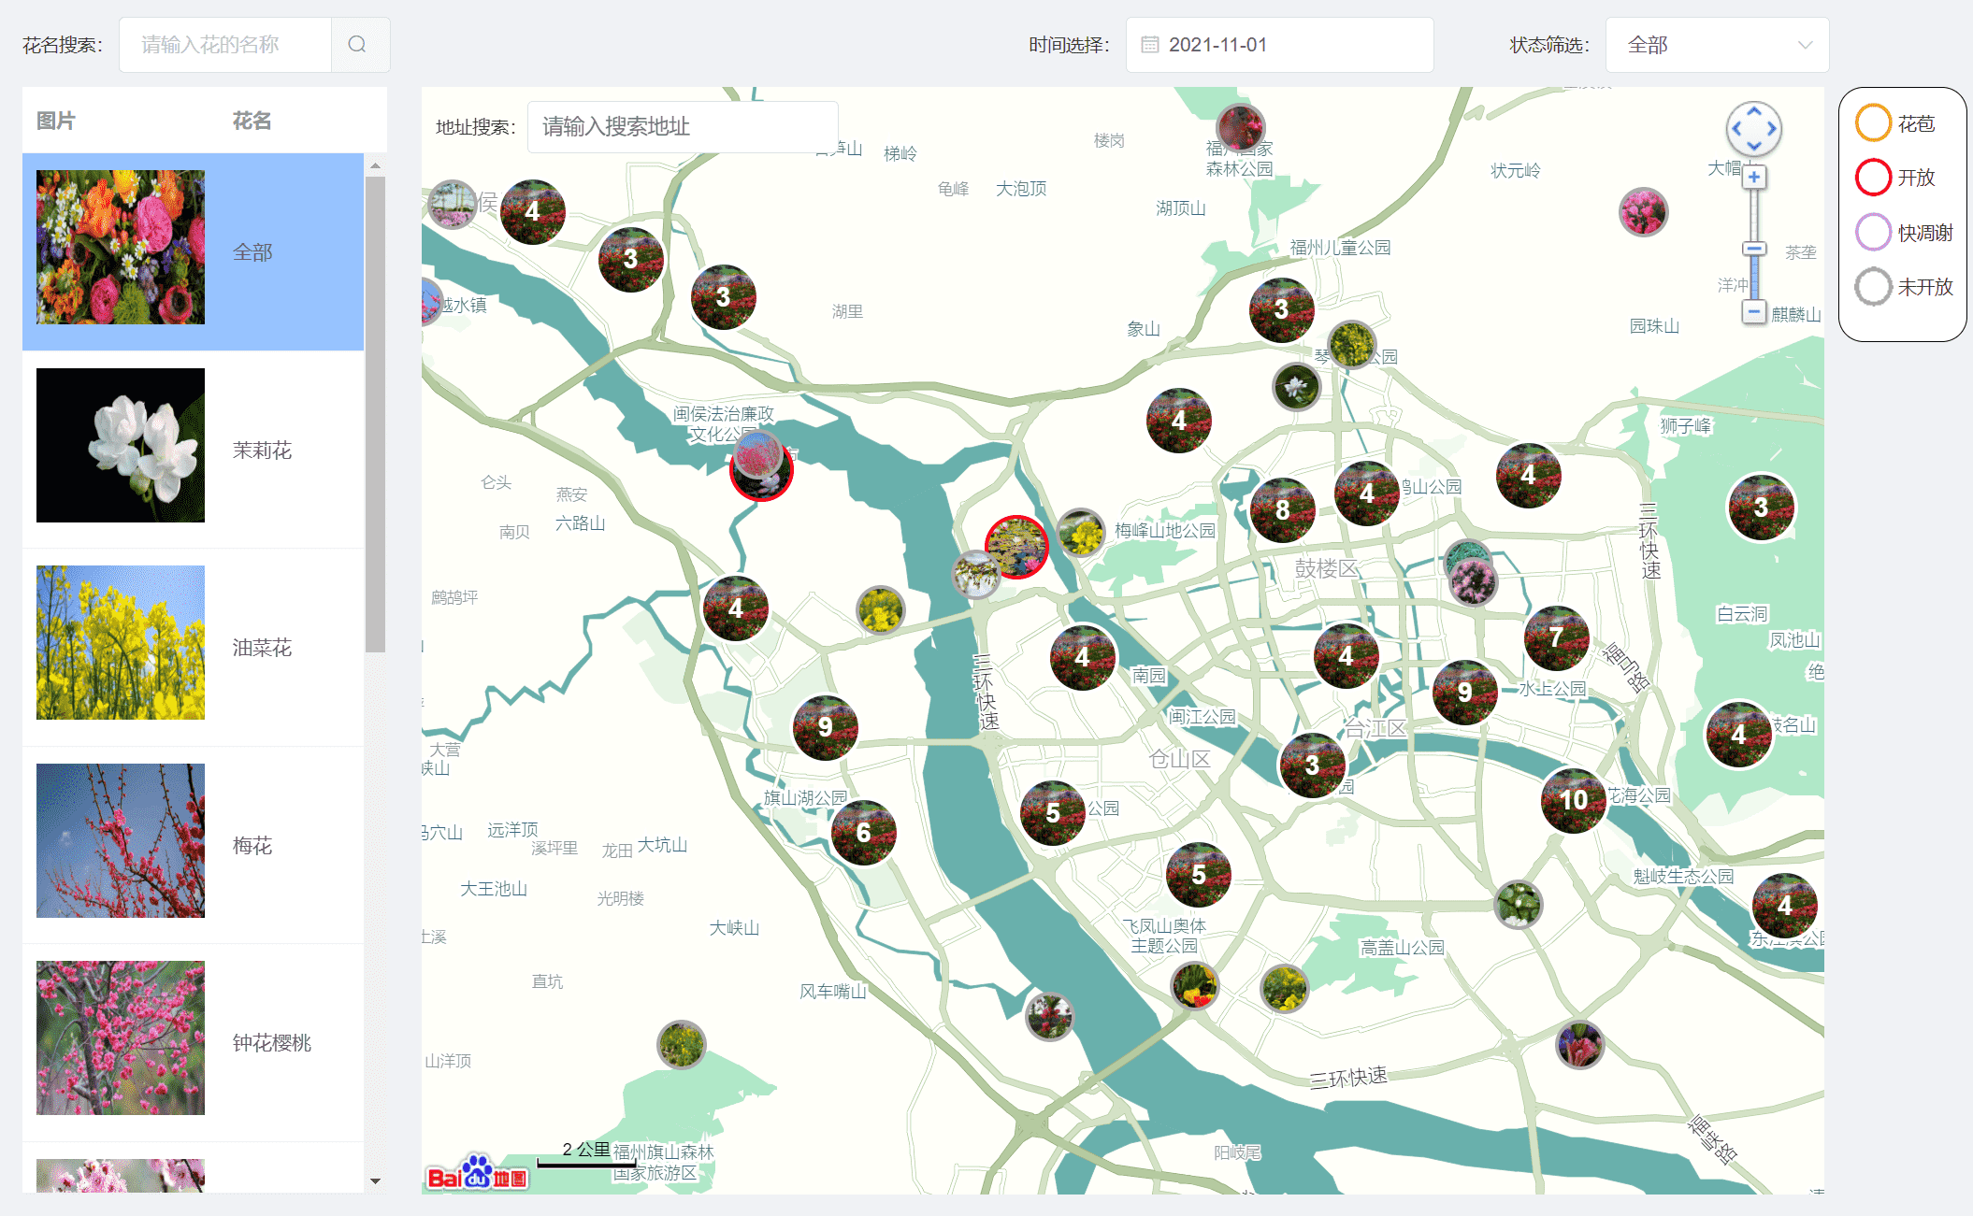Click the flower name search magnifier button
1973x1216 pixels.
click(357, 45)
